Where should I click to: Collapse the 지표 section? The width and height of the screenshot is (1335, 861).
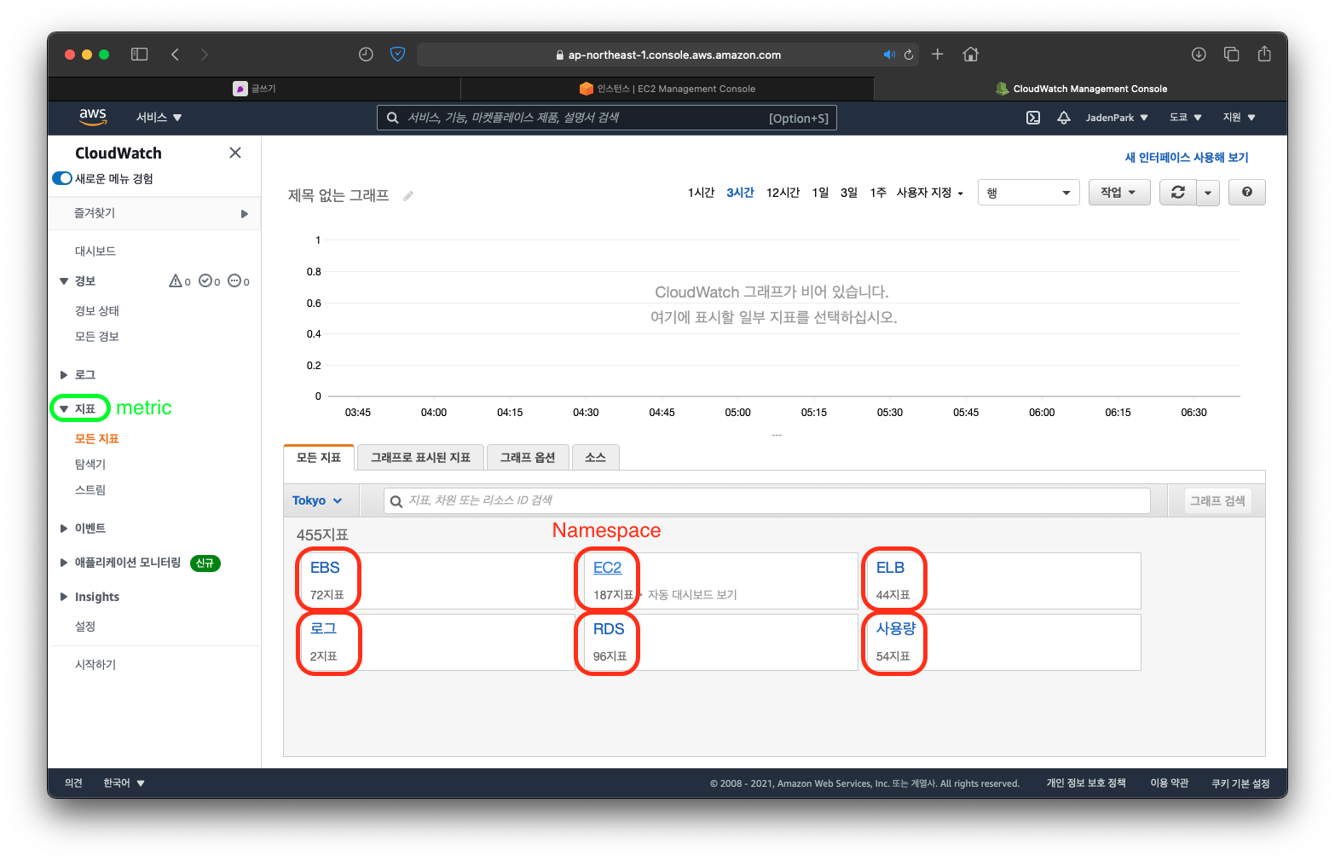pos(64,409)
